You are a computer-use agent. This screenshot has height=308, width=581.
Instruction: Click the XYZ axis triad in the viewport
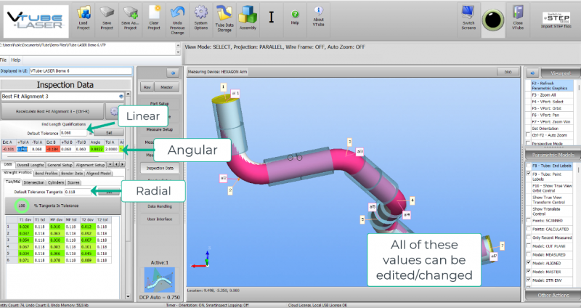pos(201,259)
